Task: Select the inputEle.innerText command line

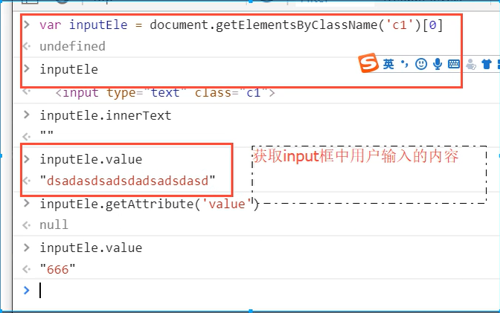Action: (x=105, y=115)
